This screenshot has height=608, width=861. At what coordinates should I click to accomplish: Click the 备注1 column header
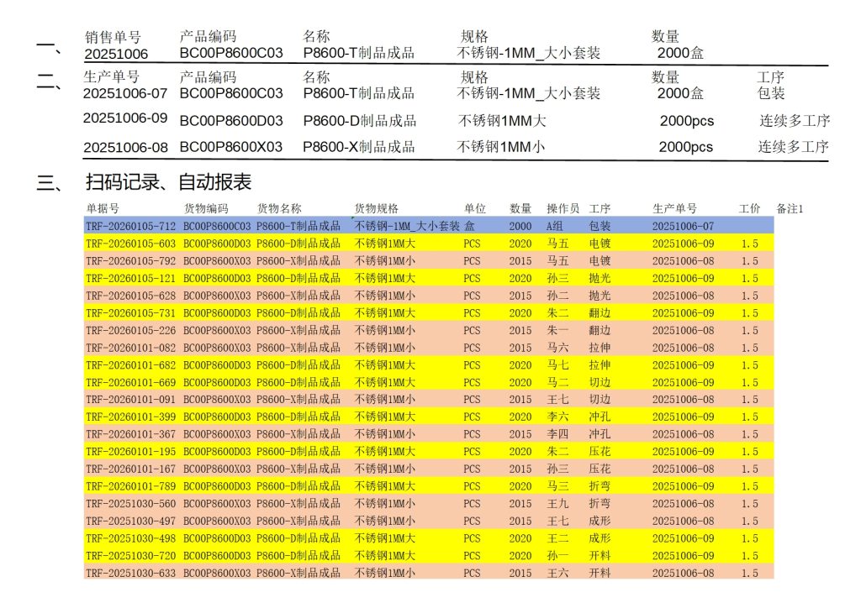coord(790,208)
